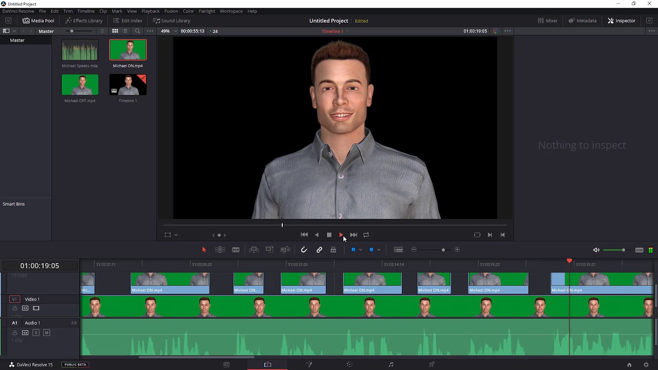Viewport: 658px width, 370px height.
Task: Toggle loop playback
Action: pyautogui.click(x=366, y=235)
